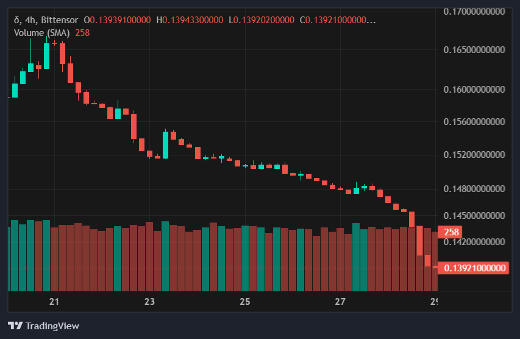
Task: Click the 0.14800000000 price axis label
Action: 474,189
